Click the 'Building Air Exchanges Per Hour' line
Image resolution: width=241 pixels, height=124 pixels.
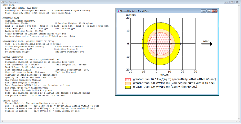47,10
